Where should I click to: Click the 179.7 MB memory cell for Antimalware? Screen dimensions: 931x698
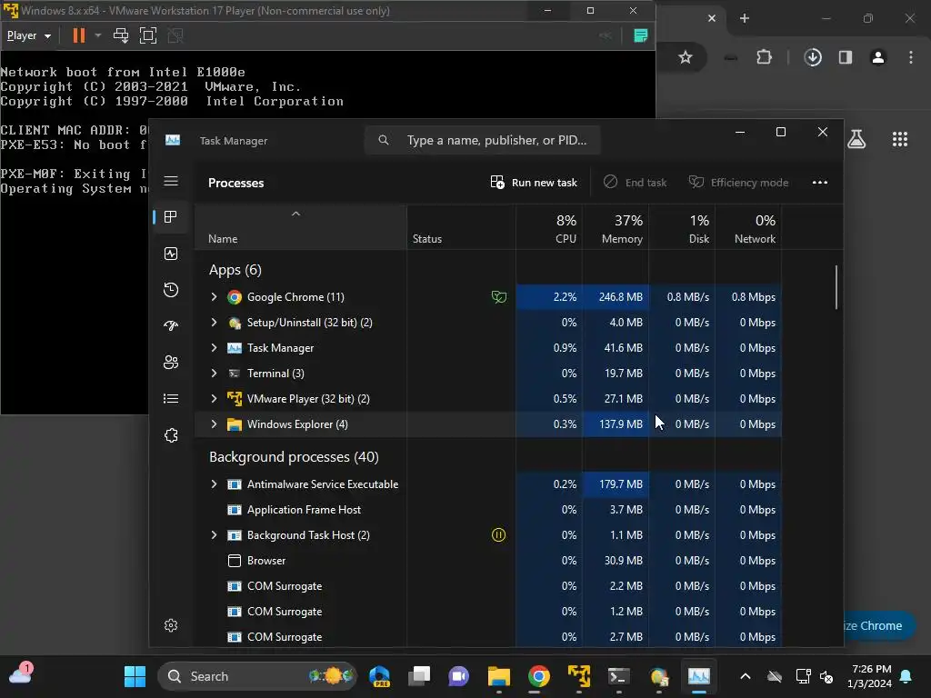(x=616, y=484)
